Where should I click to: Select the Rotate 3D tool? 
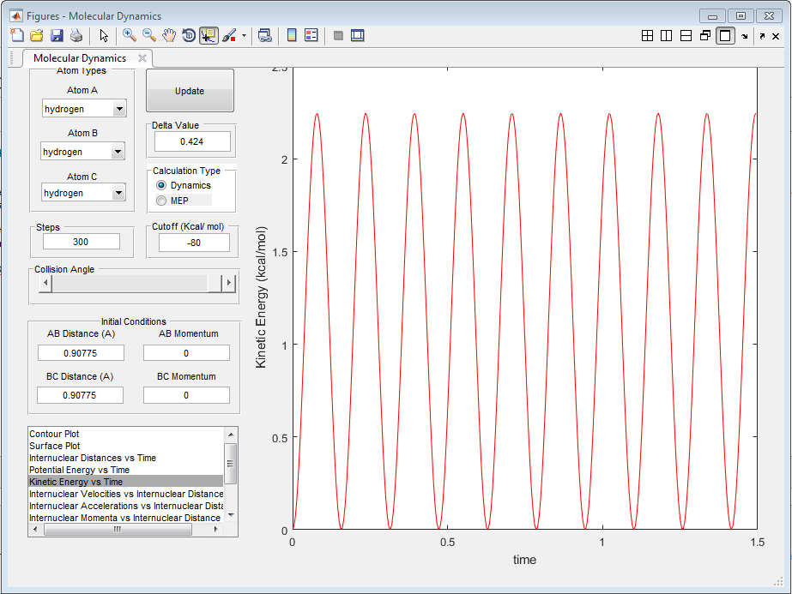[x=189, y=35]
